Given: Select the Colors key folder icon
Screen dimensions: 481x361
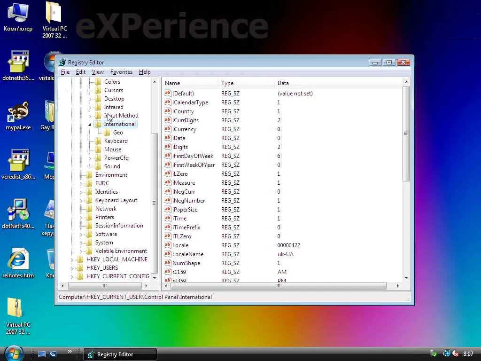Looking at the screenshot, I should (98, 82).
